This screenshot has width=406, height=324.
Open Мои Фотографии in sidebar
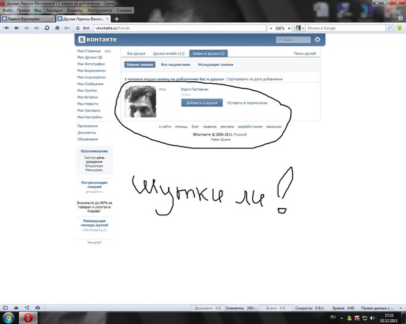pyautogui.click(x=91, y=64)
